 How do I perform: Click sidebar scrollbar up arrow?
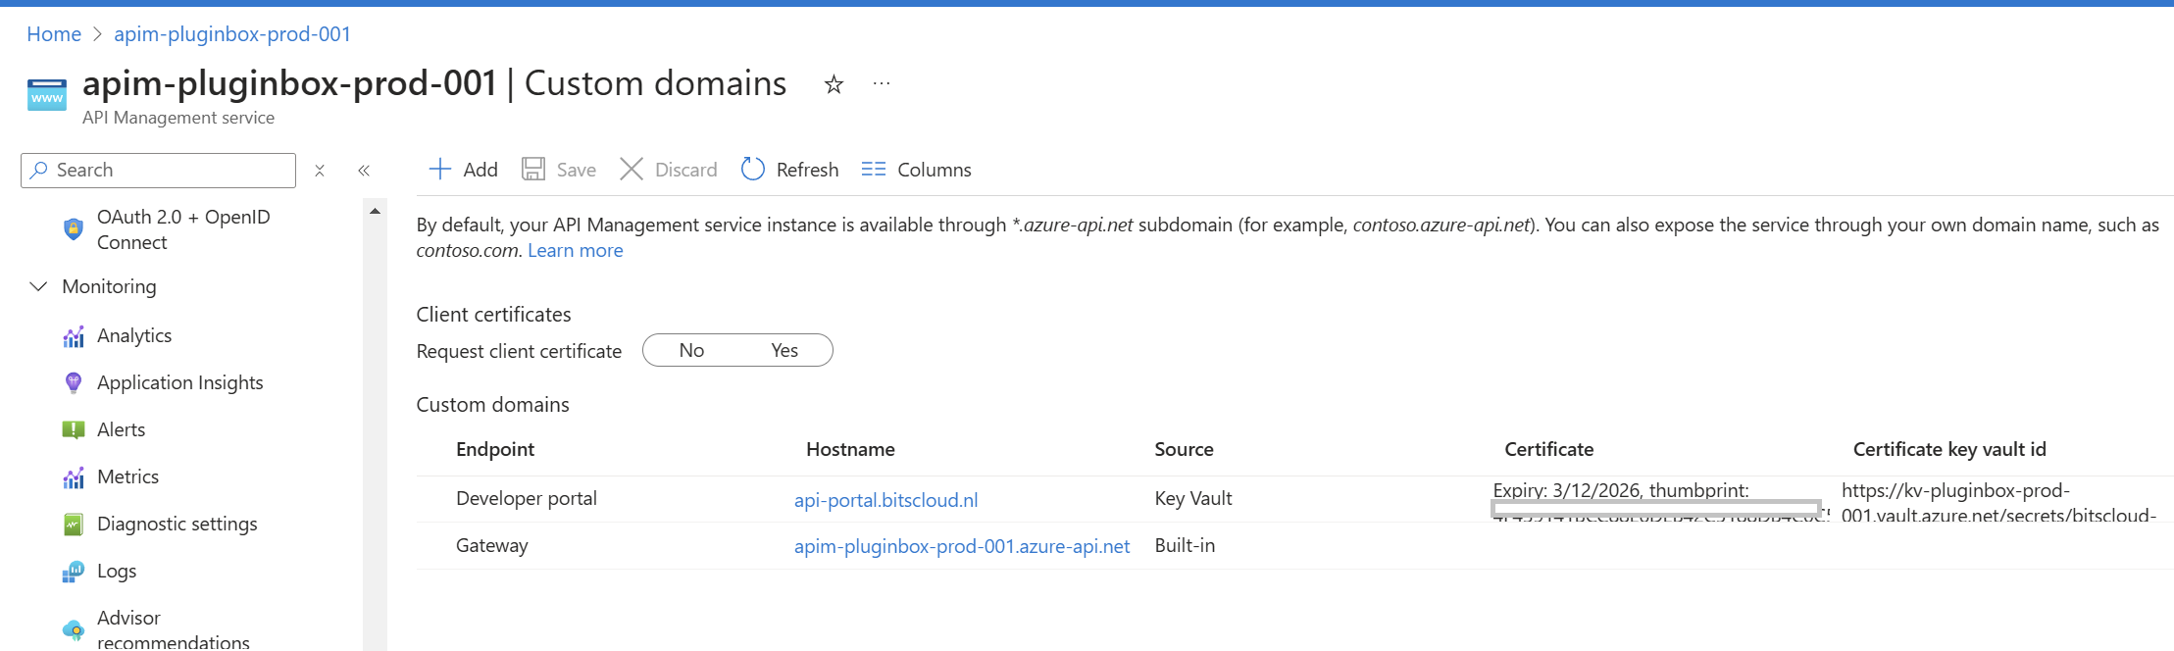[375, 211]
